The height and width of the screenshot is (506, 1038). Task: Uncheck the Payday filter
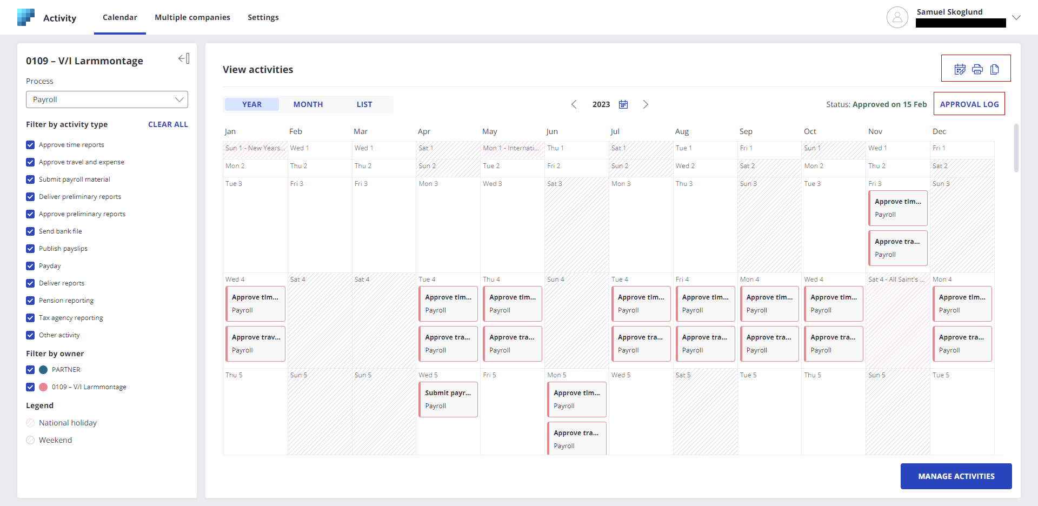pyautogui.click(x=30, y=266)
